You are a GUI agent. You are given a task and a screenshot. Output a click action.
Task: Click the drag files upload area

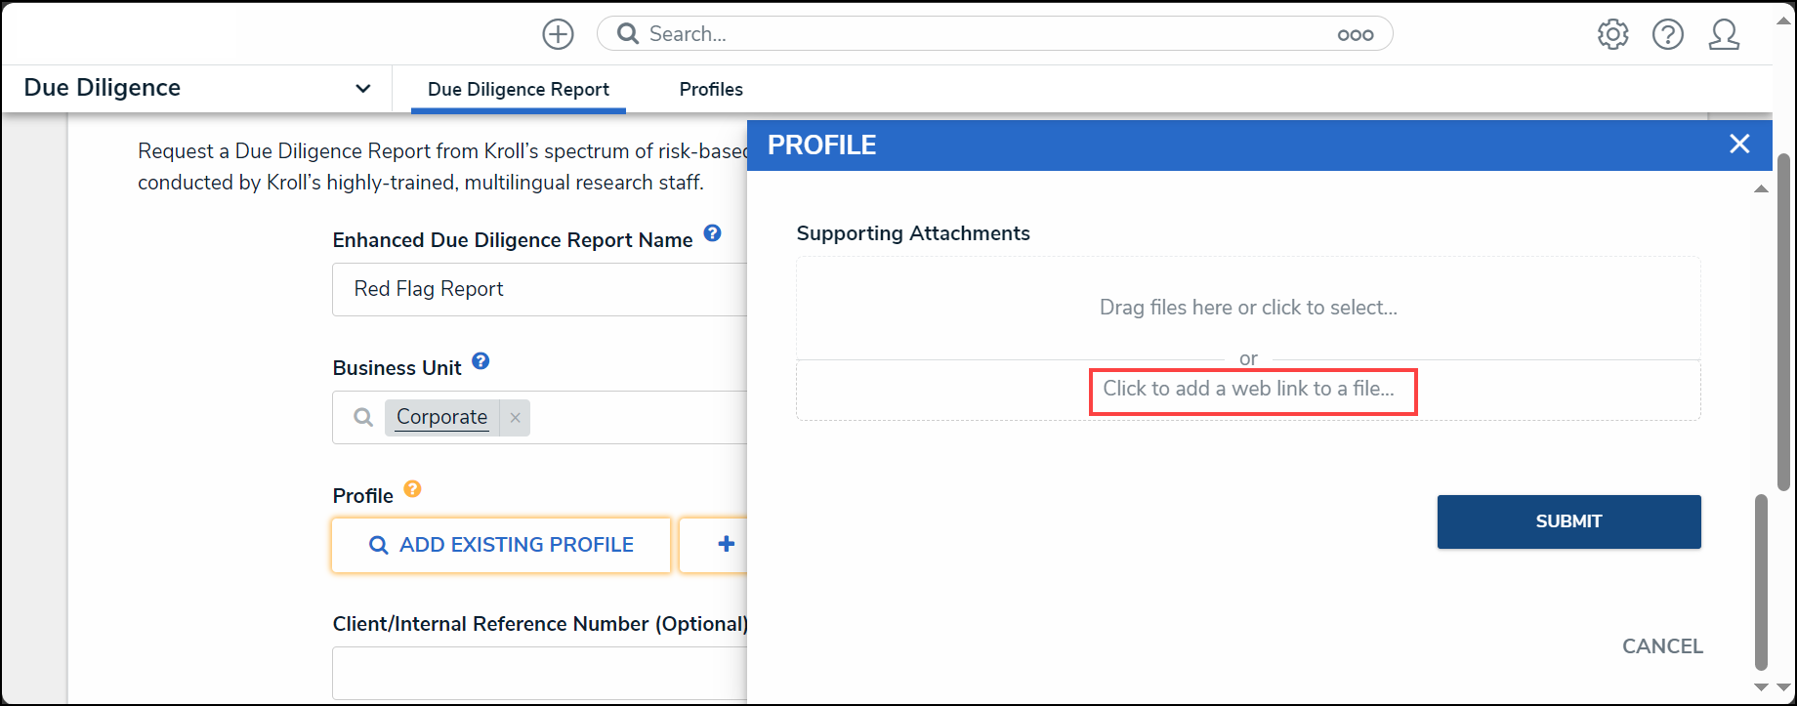coord(1248,308)
